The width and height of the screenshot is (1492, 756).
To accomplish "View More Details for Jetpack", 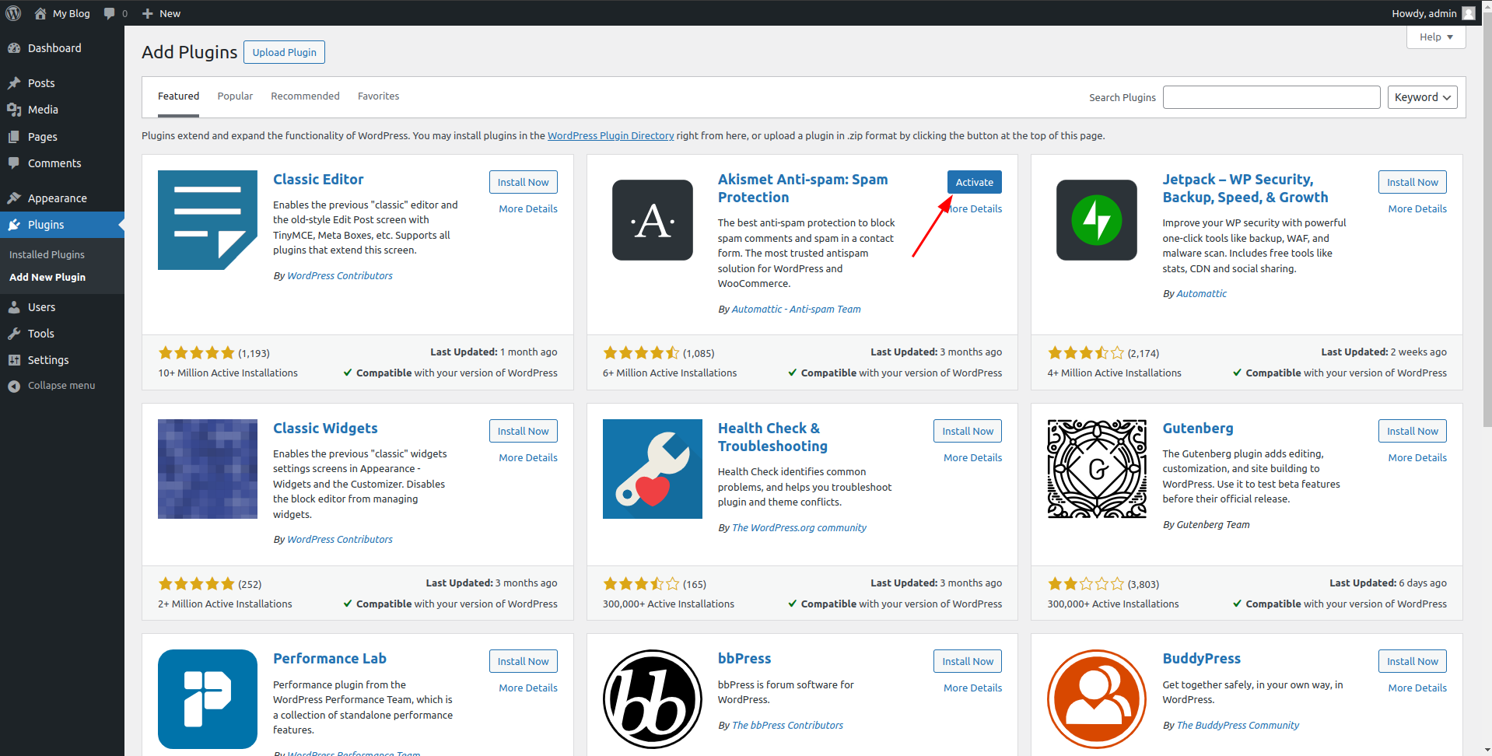I will pos(1417,208).
